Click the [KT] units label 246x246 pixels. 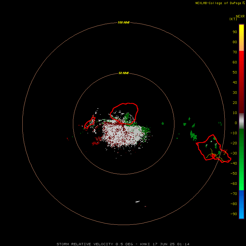click(233, 19)
